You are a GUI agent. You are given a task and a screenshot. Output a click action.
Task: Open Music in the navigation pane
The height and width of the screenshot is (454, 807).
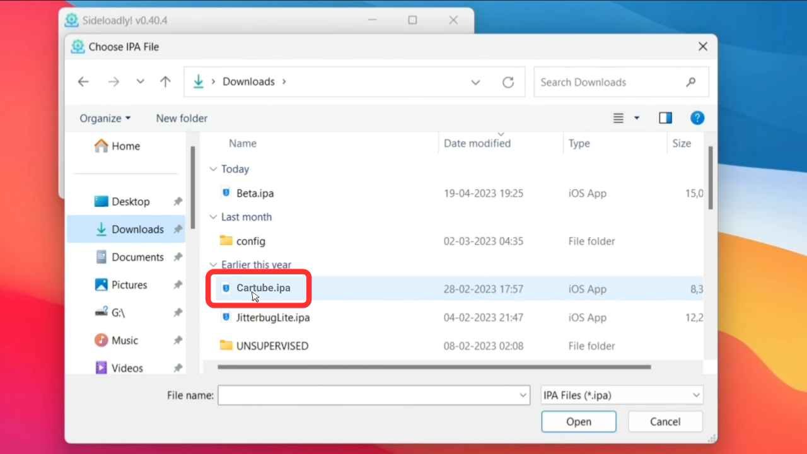click(117, 340)
